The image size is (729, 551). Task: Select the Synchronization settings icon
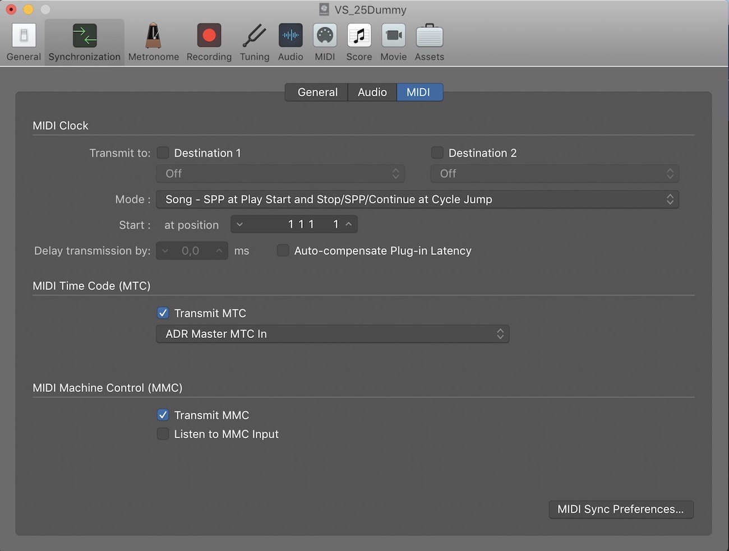85,36
